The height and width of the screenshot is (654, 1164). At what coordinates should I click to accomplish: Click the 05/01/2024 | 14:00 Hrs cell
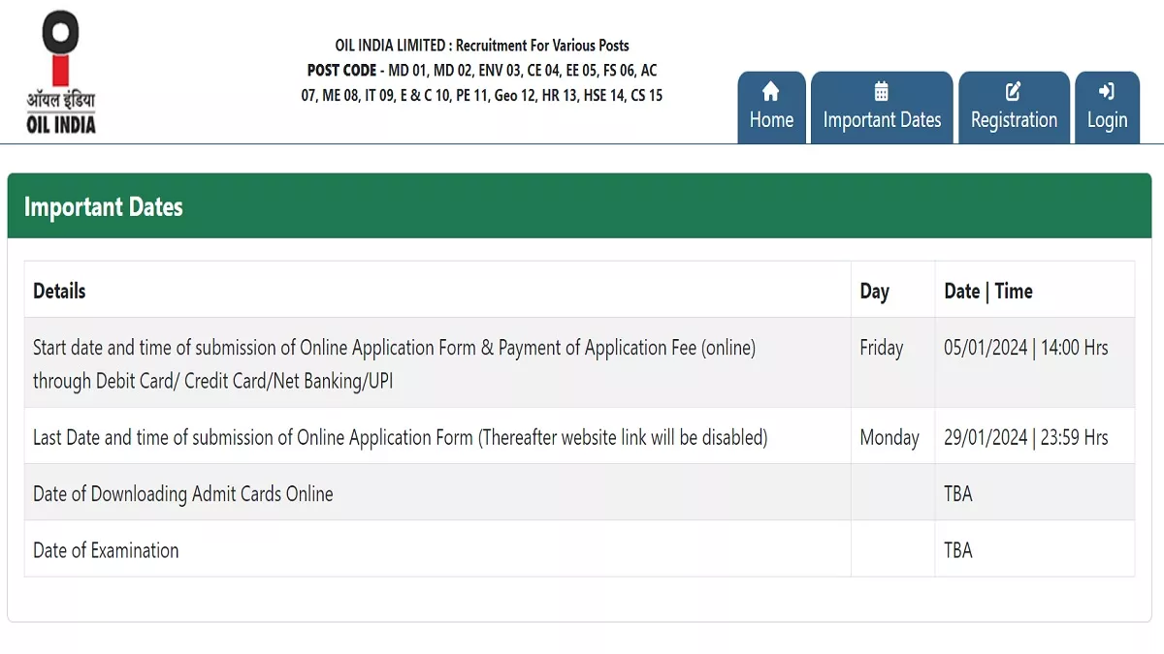[1025, 348]
